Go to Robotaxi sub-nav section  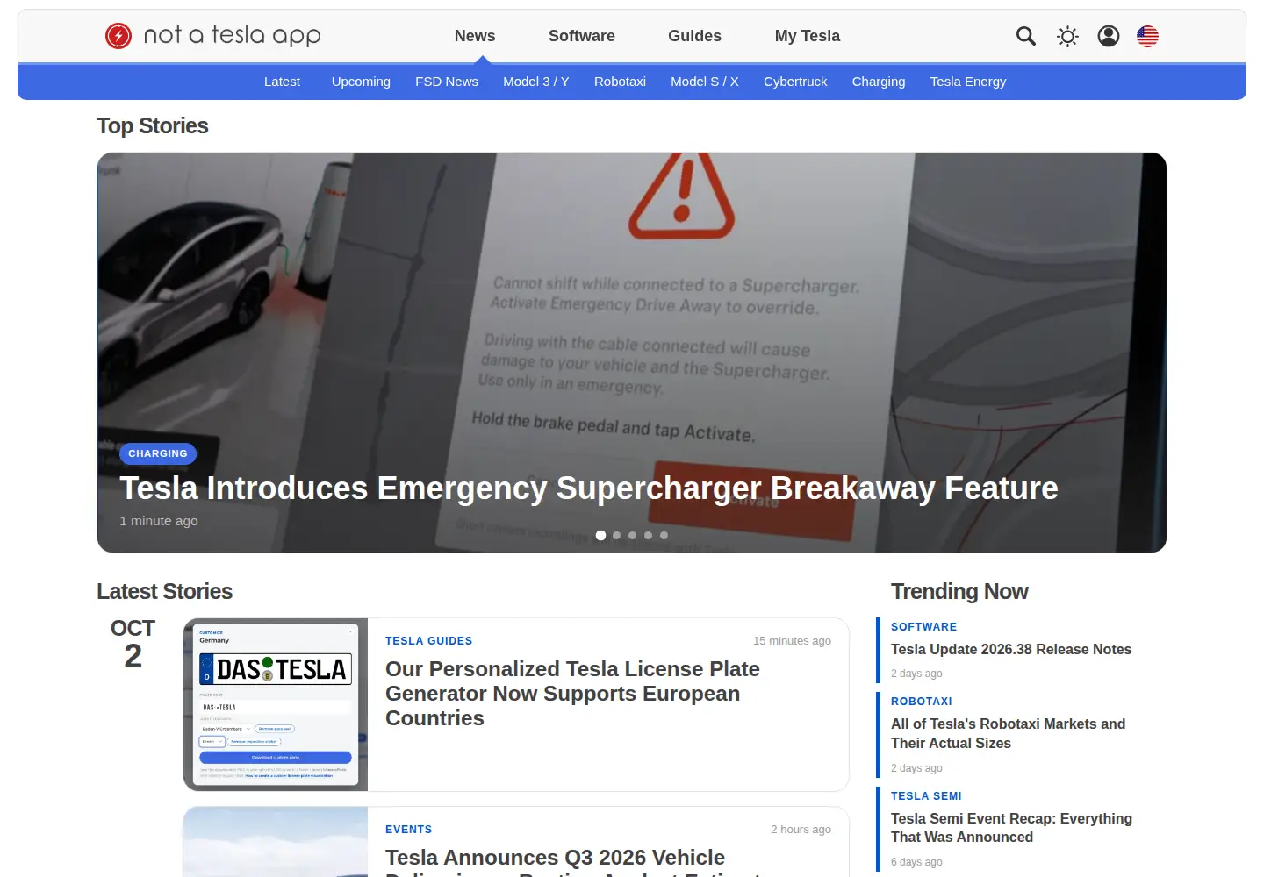click(620, 82)
